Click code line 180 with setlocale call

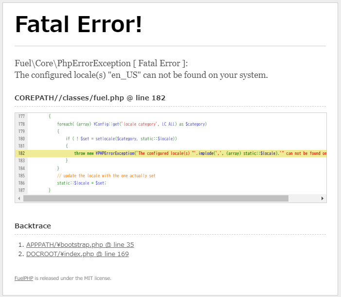point(121,139)
